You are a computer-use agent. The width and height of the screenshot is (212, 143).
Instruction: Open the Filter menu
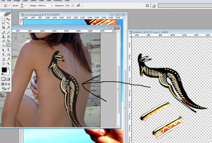[41, 1]
